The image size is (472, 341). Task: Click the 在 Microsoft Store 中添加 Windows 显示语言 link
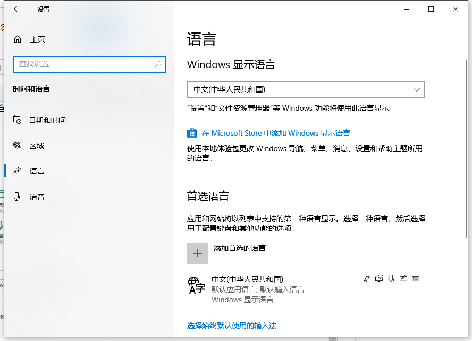(275, 132)
